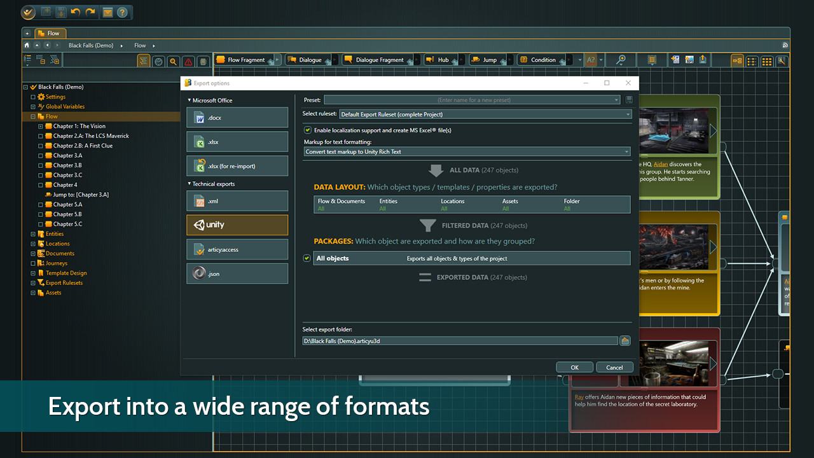This screenshot has height=458, width=814.
Task: Click the zoom magnifier in flow toolbar
Action: click(x=621, y=60)
